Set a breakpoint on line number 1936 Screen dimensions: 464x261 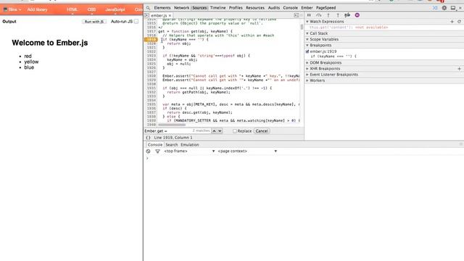151,108
